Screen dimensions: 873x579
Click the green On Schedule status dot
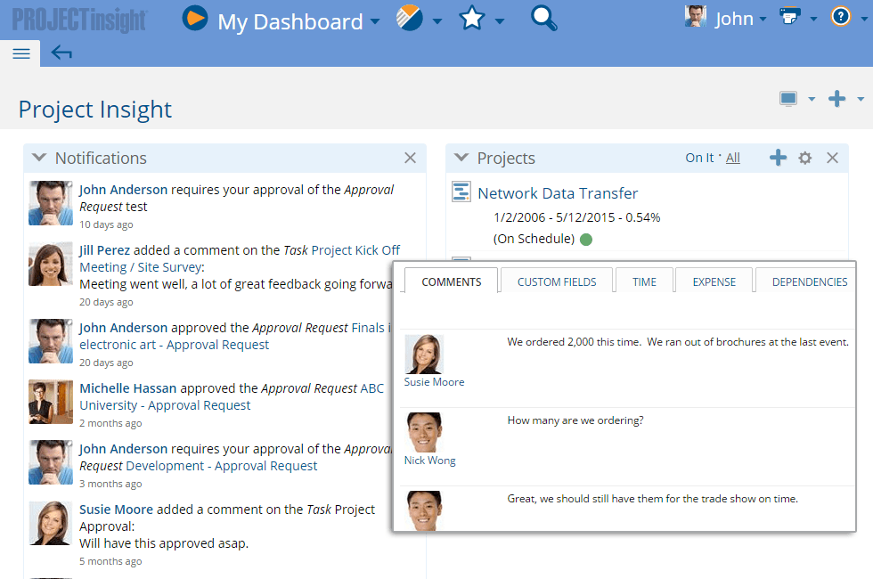(586, 240)
